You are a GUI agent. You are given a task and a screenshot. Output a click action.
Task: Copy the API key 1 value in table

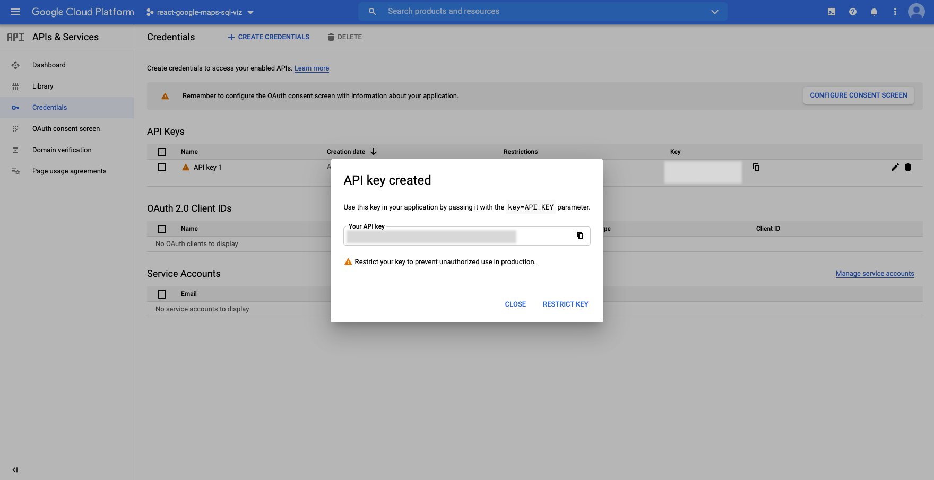pyautogui.click(x=756, y=167)
